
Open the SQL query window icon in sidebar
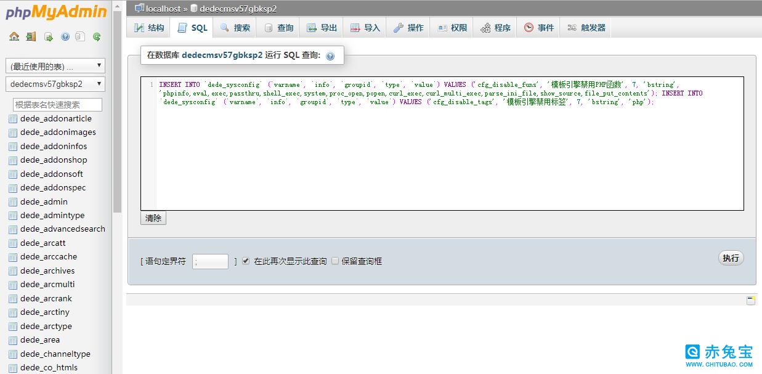(x=49, y=37)
